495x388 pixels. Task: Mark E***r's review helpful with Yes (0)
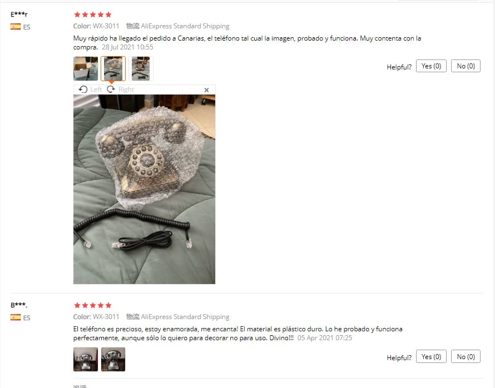coord(431,66)
